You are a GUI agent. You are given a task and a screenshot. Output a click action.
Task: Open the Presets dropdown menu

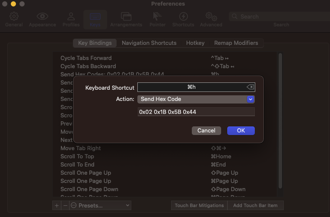(100, 206)
